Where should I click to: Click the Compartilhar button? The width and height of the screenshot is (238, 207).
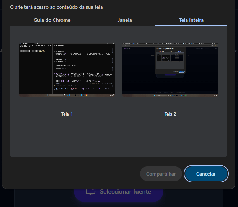pyautogui.click(x=161, y=174)
